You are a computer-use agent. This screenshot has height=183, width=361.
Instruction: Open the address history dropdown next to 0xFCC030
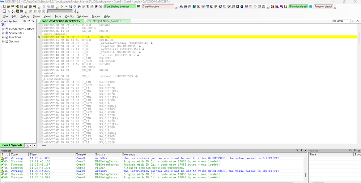click(352, 21)
